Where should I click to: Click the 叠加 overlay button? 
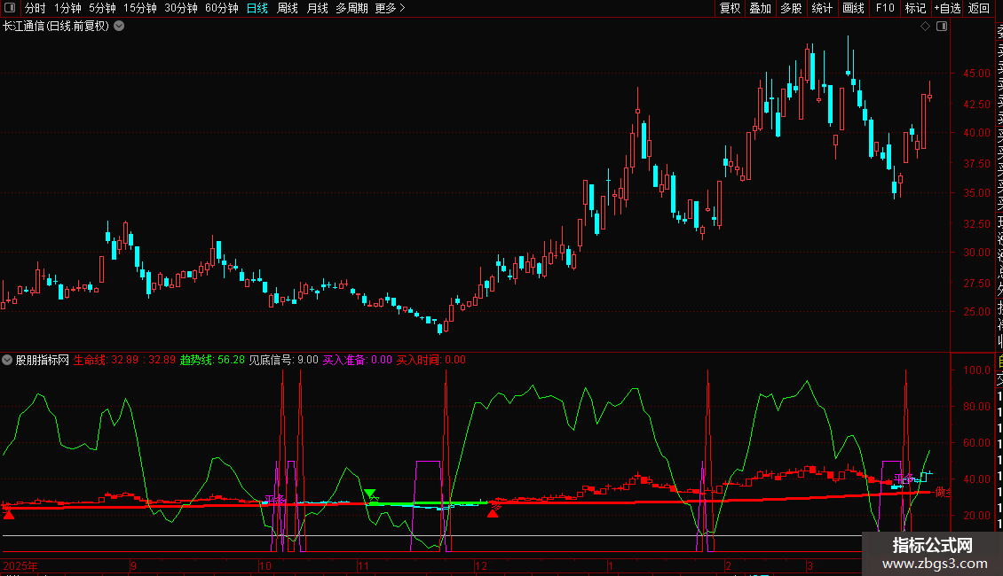point(761,8)
